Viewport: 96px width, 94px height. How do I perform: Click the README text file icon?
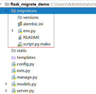pos(20,37)
